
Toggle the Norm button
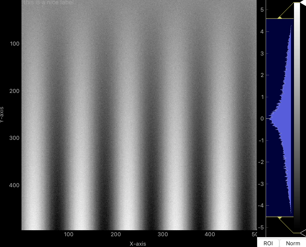point(293,243)
